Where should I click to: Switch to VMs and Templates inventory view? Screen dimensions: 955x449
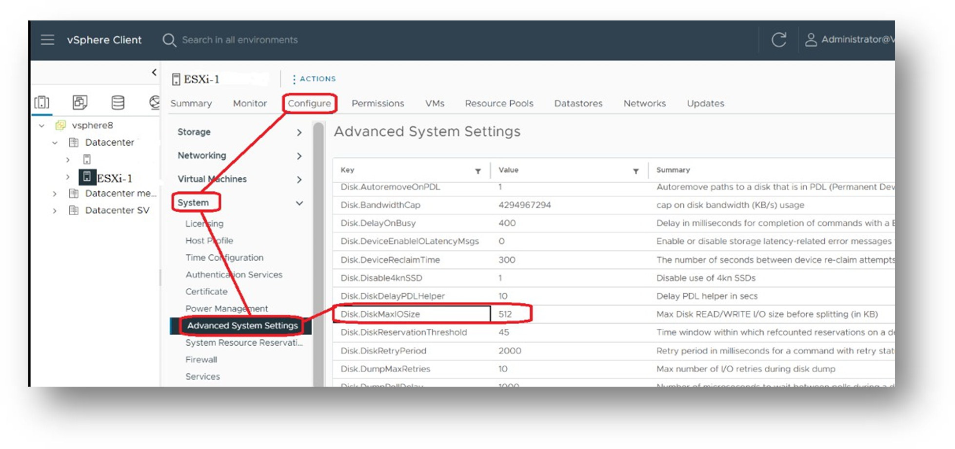coord(80,102)
